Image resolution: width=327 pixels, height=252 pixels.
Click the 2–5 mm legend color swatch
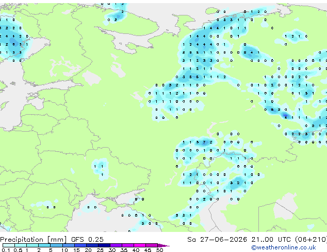click(44, 245)
